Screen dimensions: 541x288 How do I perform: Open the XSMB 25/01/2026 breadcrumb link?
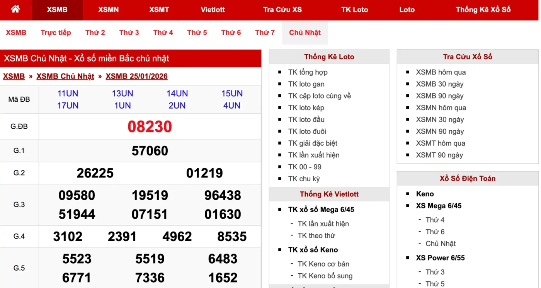pos(136,76)
